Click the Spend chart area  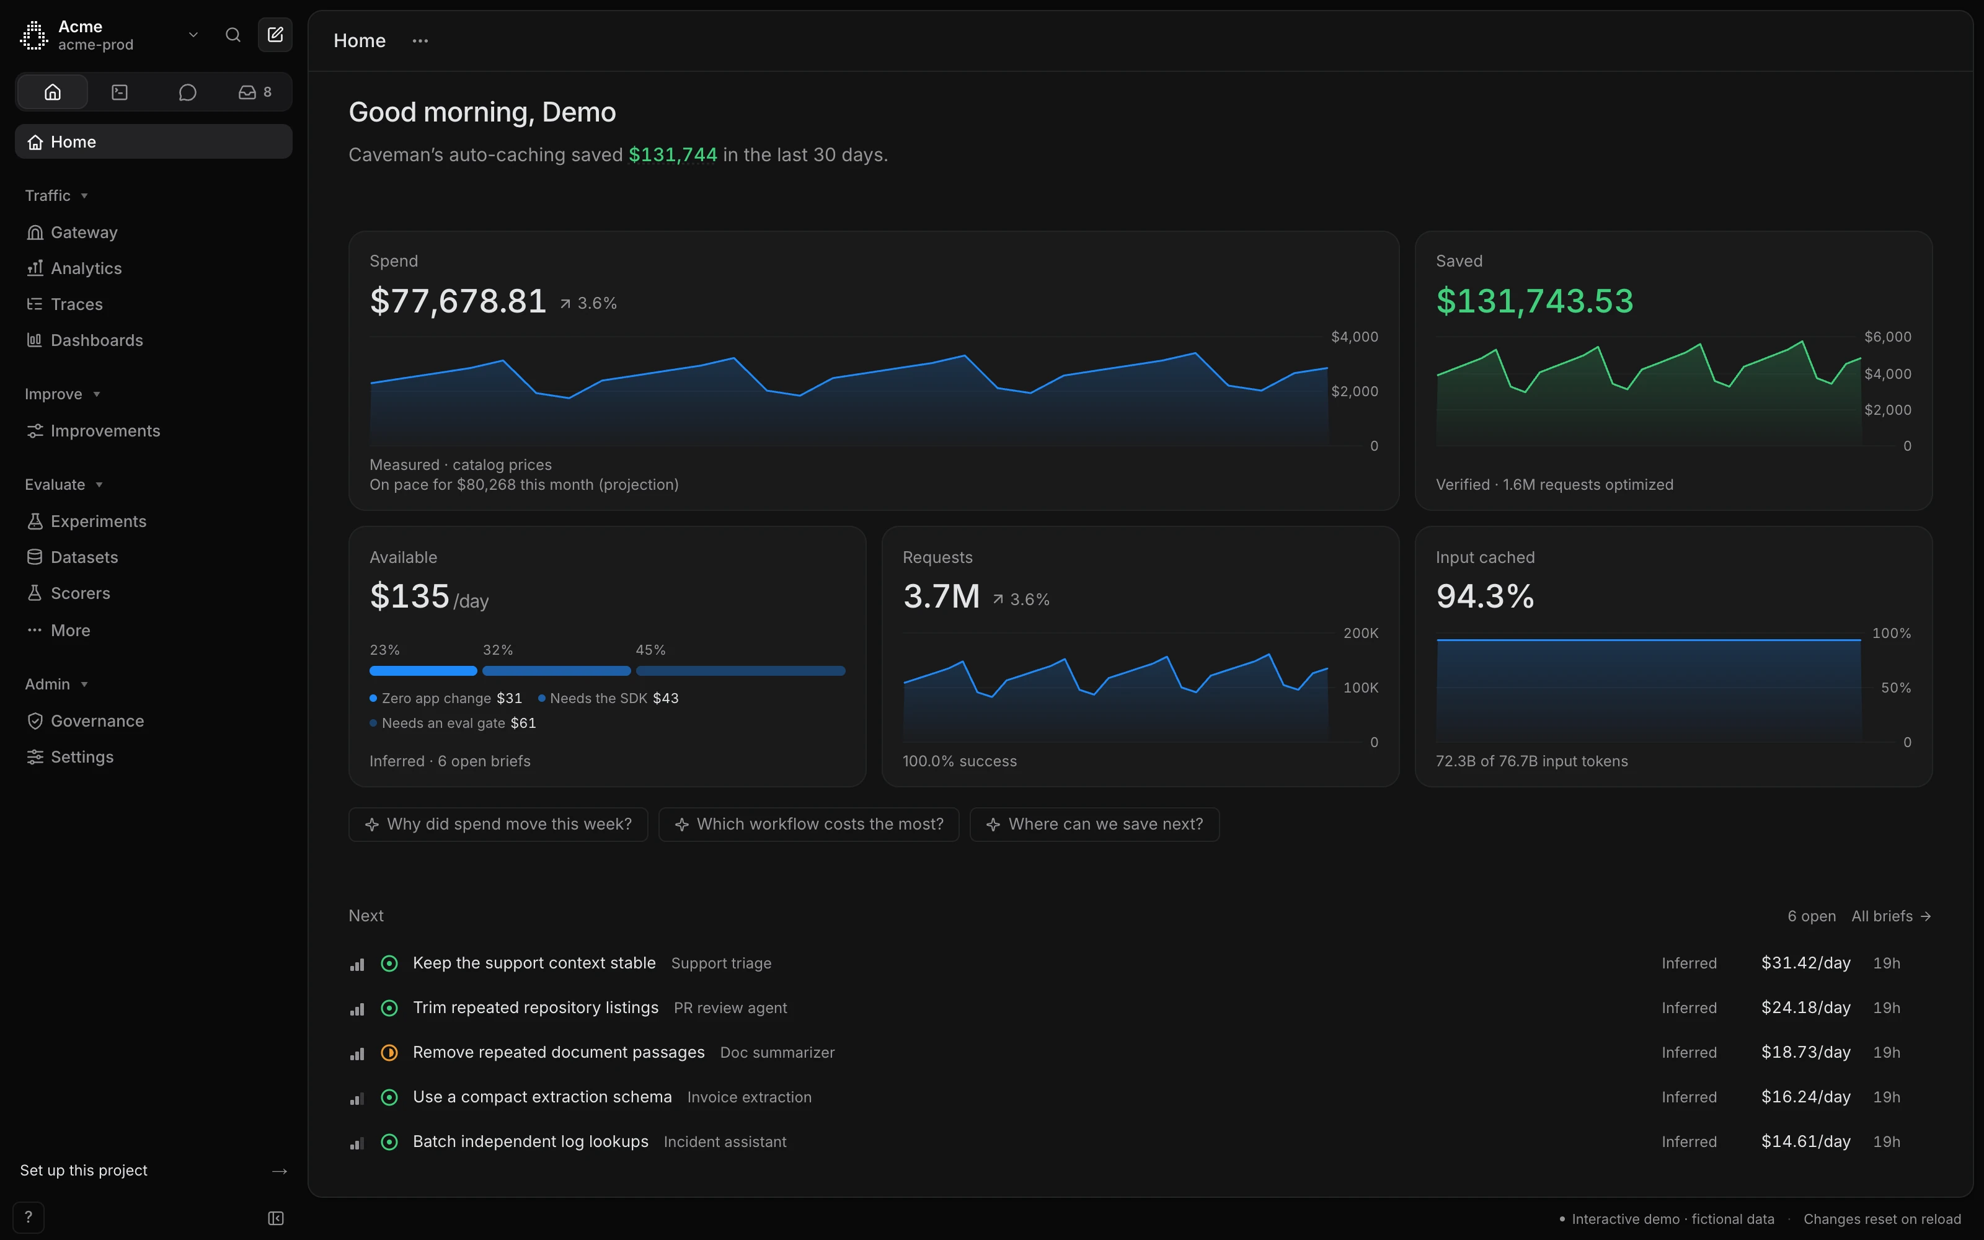click(x=849, y=392)
